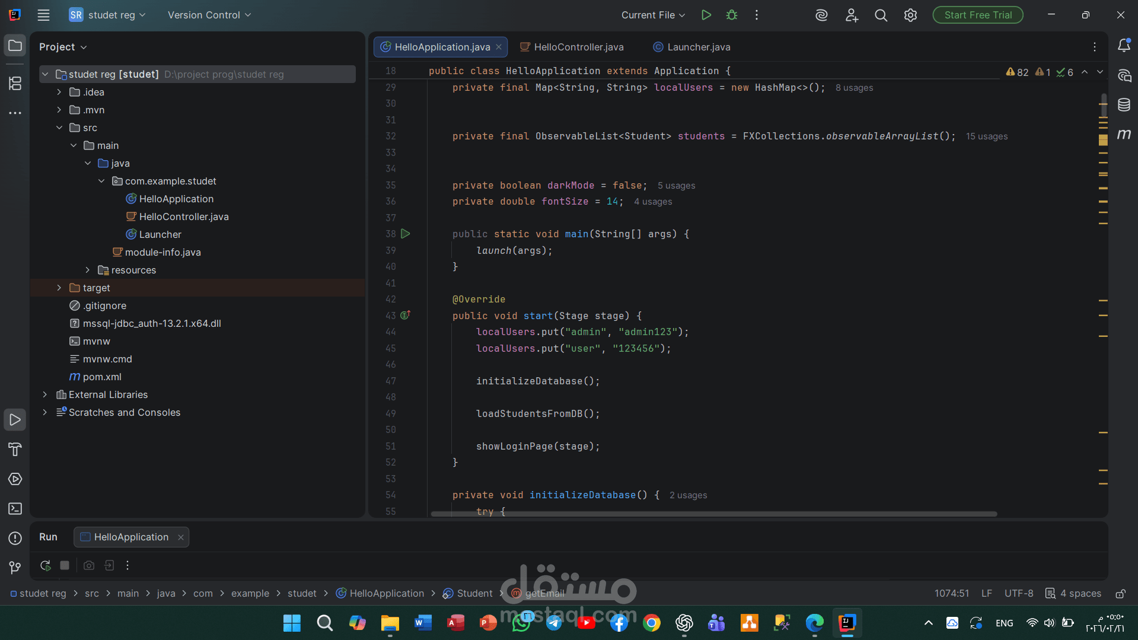
Task: Open the main menu hamburger icon
Action: 43,15
